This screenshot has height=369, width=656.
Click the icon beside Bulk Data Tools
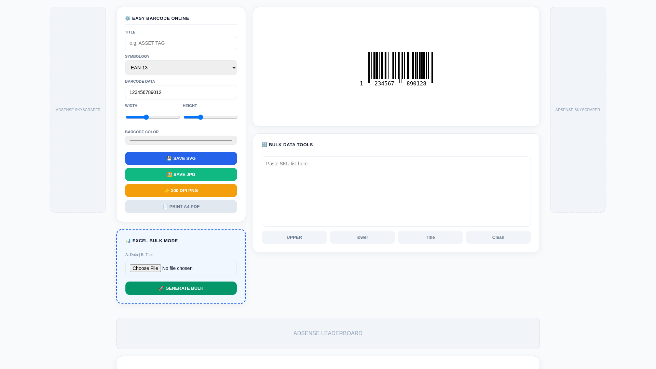(x=264, y=145)
